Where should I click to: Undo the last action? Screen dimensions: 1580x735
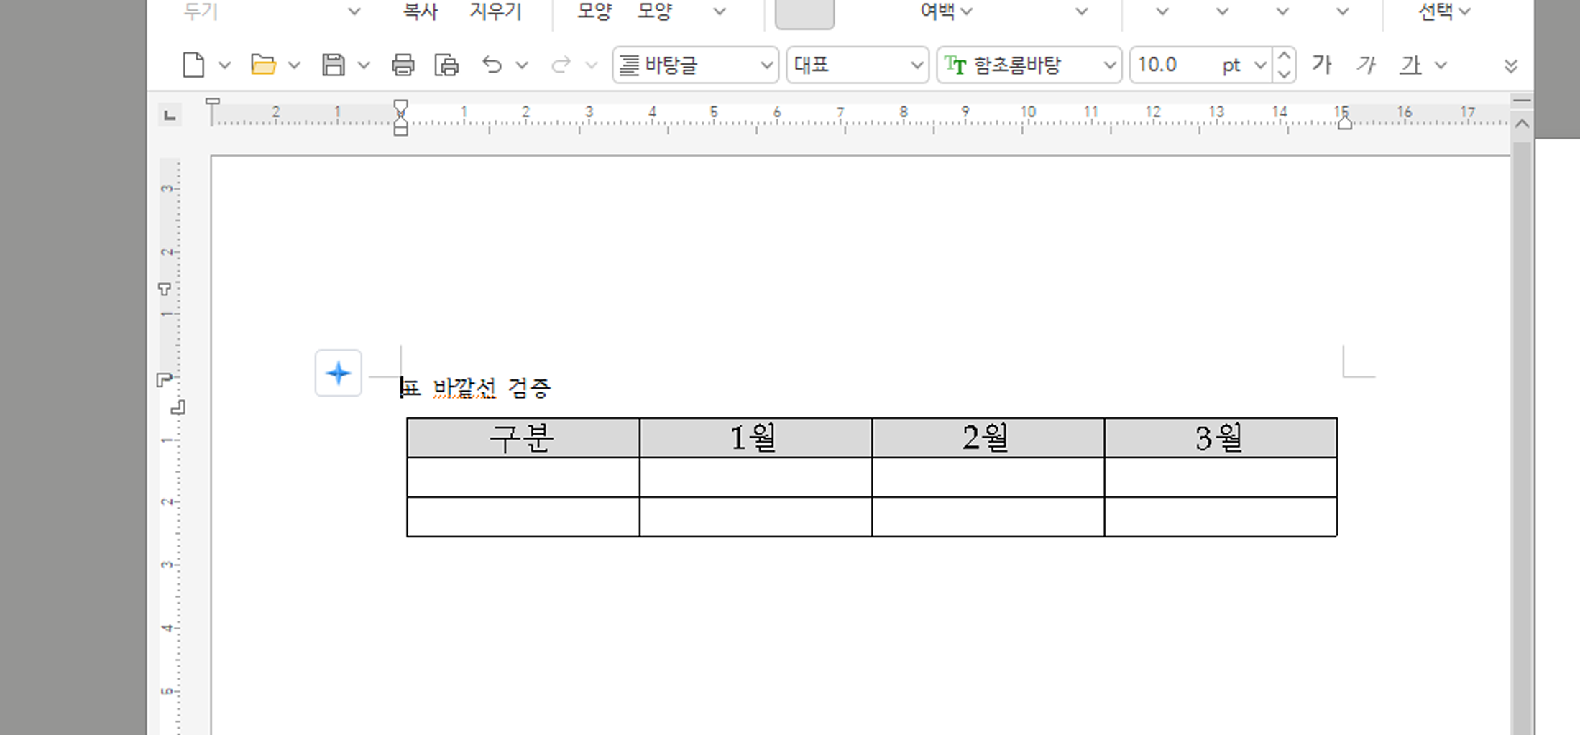(x=492, y=65)
